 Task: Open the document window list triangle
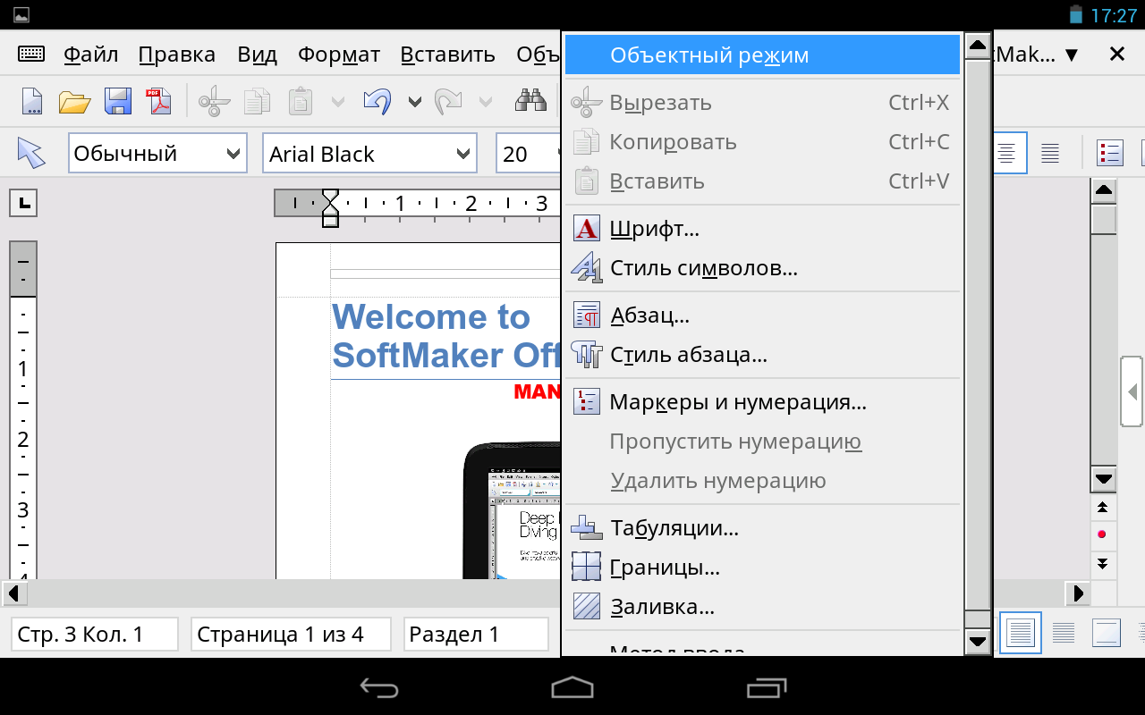click(x=1072, y=55)
